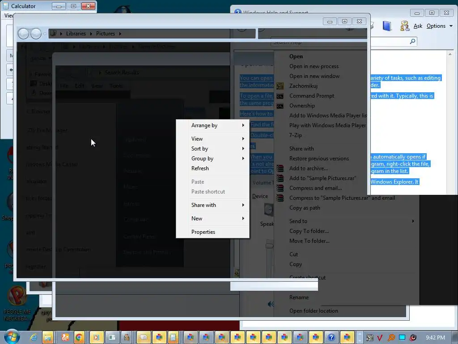
Task: Click the orange magnifier tray icon
Action: 391,338
